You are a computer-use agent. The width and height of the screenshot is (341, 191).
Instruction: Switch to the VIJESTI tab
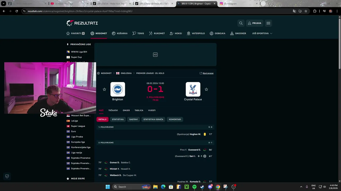152,110
